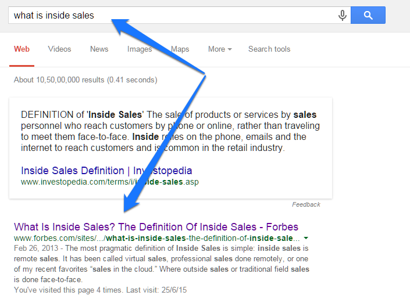Go to the Maps tab
Viewport: 410px width, 299px height.
180,49
